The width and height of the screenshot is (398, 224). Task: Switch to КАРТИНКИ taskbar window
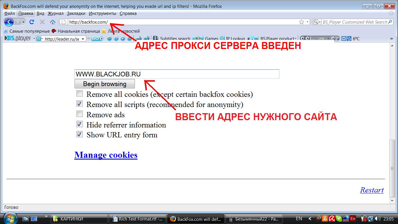click(79, 219)
